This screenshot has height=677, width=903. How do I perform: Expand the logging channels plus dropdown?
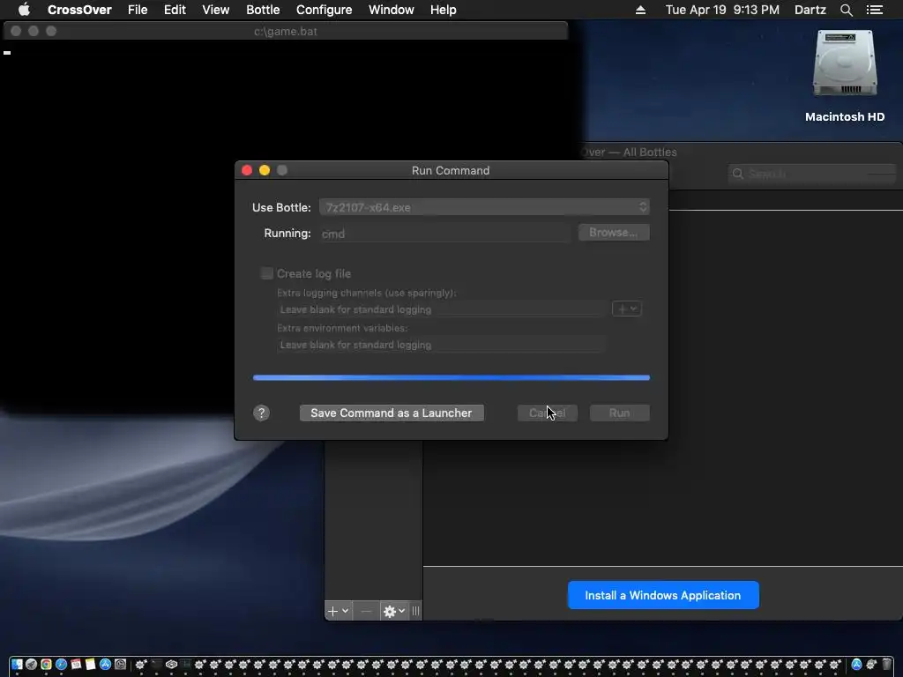[x=627, y=309]
